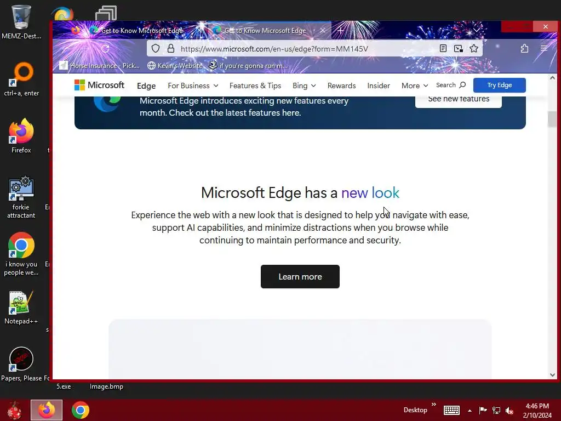Select the 'ctrl+a, enter' desktop shortcut
The height and width of the screenshot is (421, 561).
pos(21,79)
